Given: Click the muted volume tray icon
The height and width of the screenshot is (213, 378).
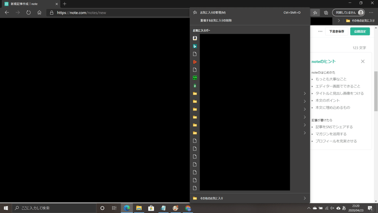Looking at the screenshot, I should click(x=332, y=208).
